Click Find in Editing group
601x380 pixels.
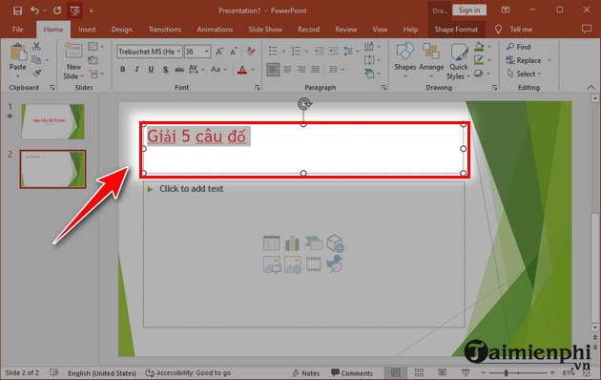(519, 47)
